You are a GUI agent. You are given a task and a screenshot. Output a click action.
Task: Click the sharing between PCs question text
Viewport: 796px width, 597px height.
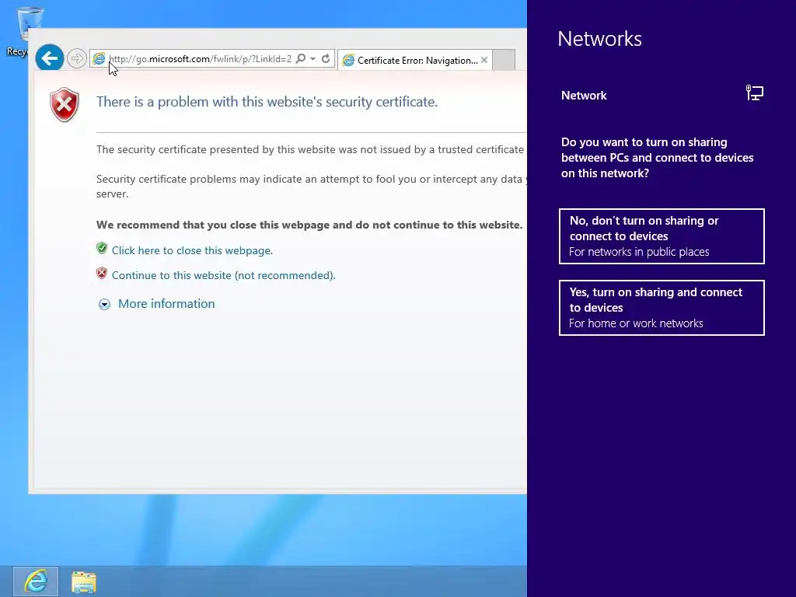[658, 157]
